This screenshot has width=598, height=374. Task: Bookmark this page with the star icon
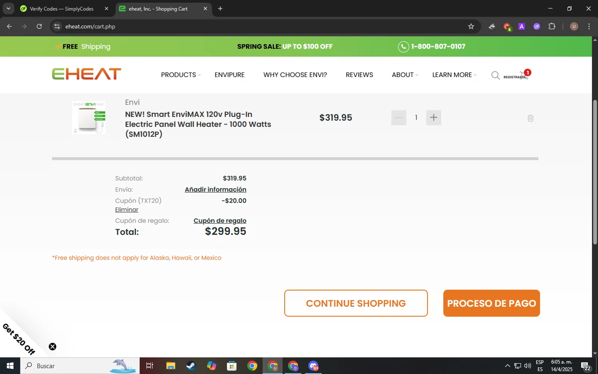pyautogui.click(x=471, y=26)
